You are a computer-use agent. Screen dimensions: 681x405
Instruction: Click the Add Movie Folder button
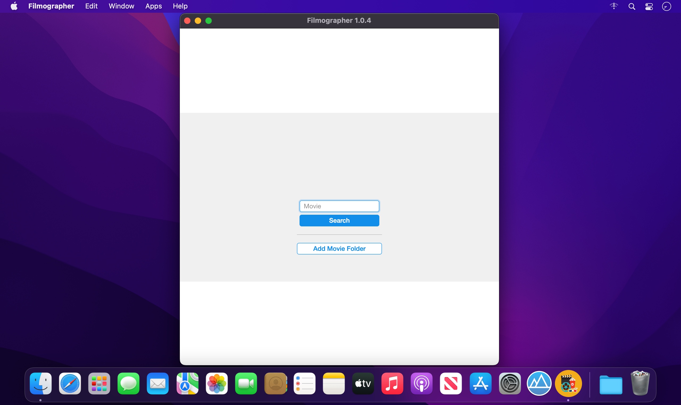(339, 249)
